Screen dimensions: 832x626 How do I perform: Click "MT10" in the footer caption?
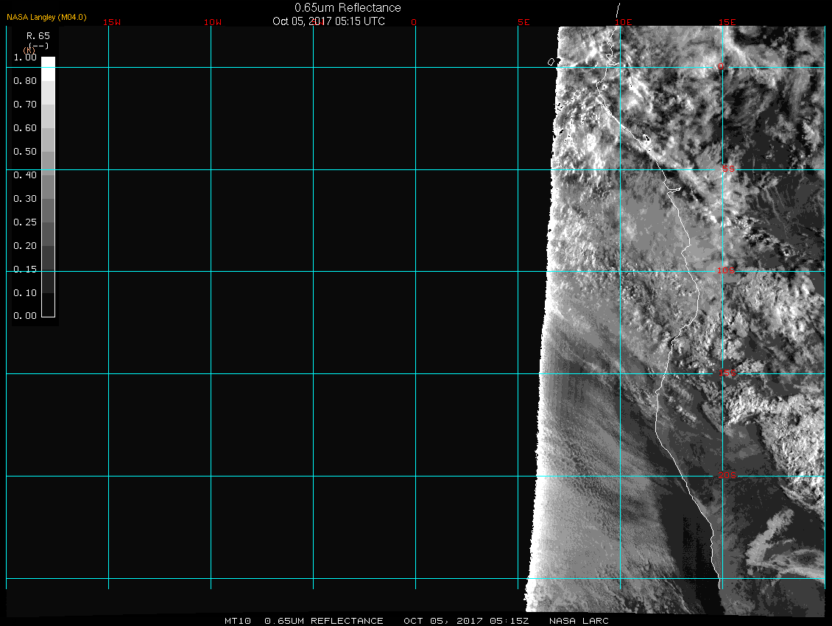pyautogui.click(x=238, y=621)
